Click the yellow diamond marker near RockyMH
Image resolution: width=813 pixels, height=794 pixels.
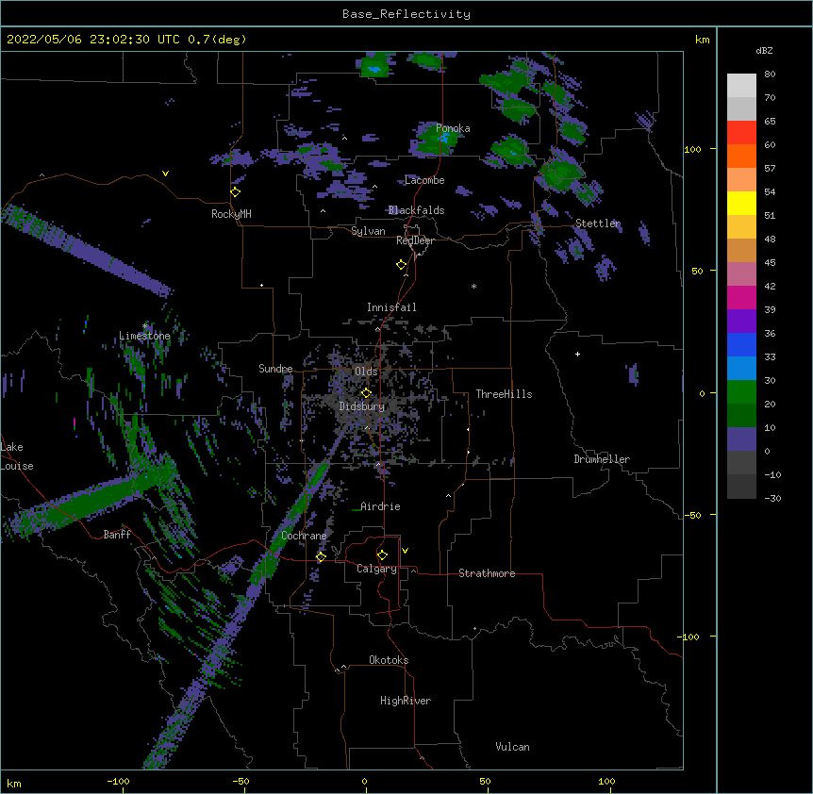236,192
